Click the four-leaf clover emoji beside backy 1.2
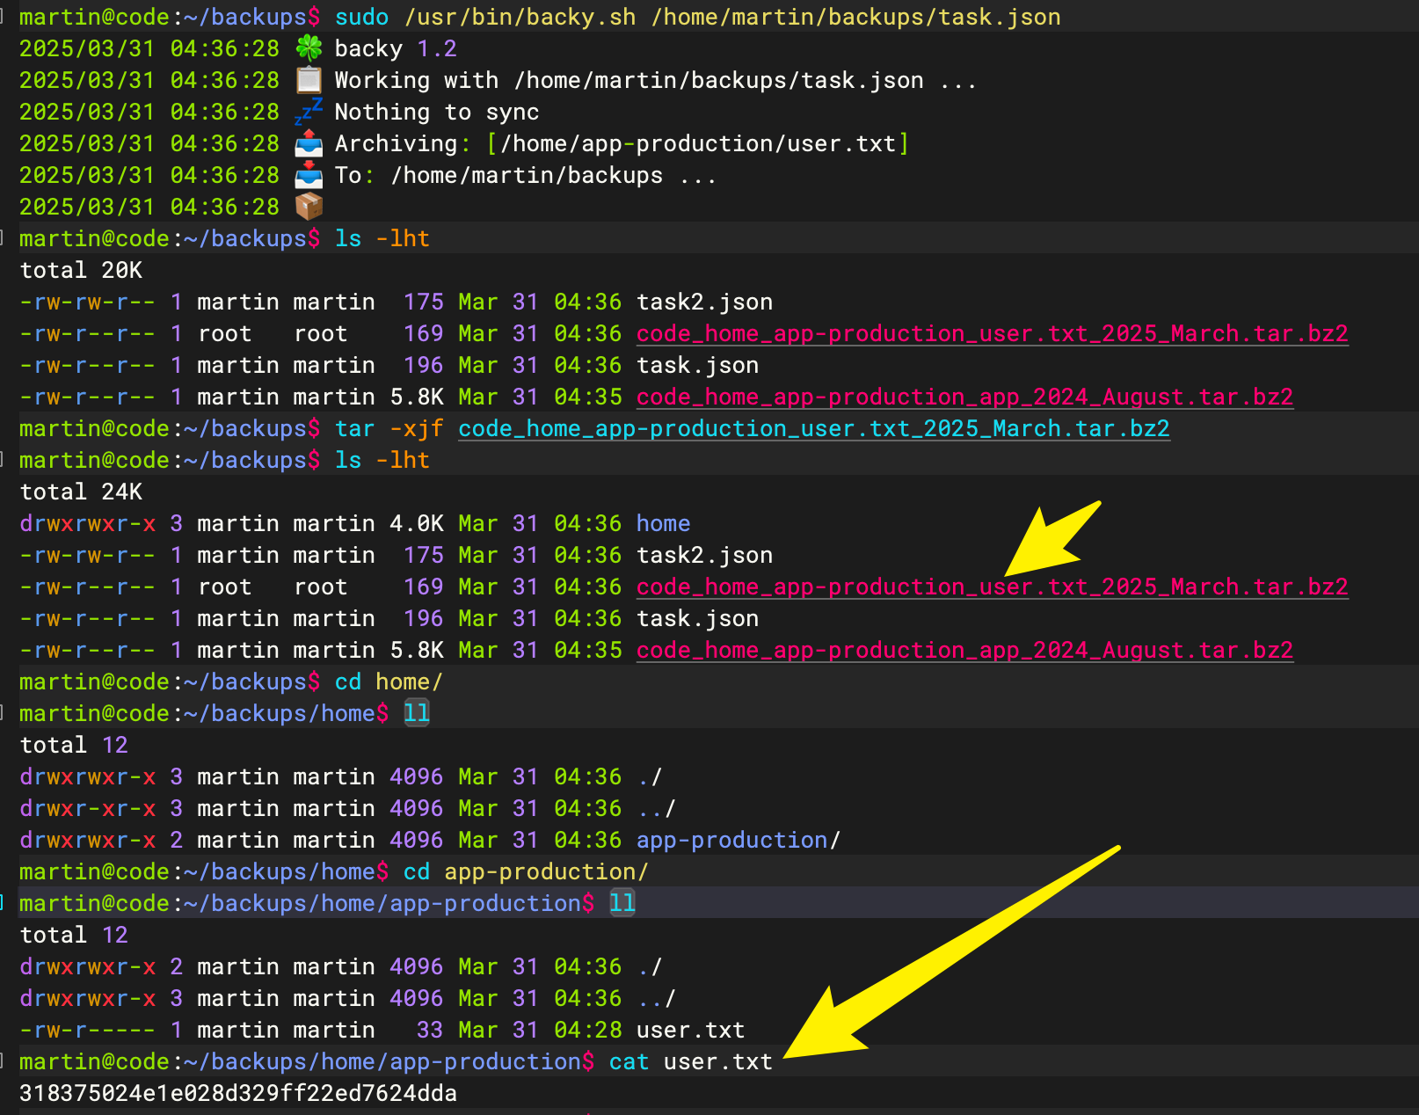 click(x=309, y=48)
